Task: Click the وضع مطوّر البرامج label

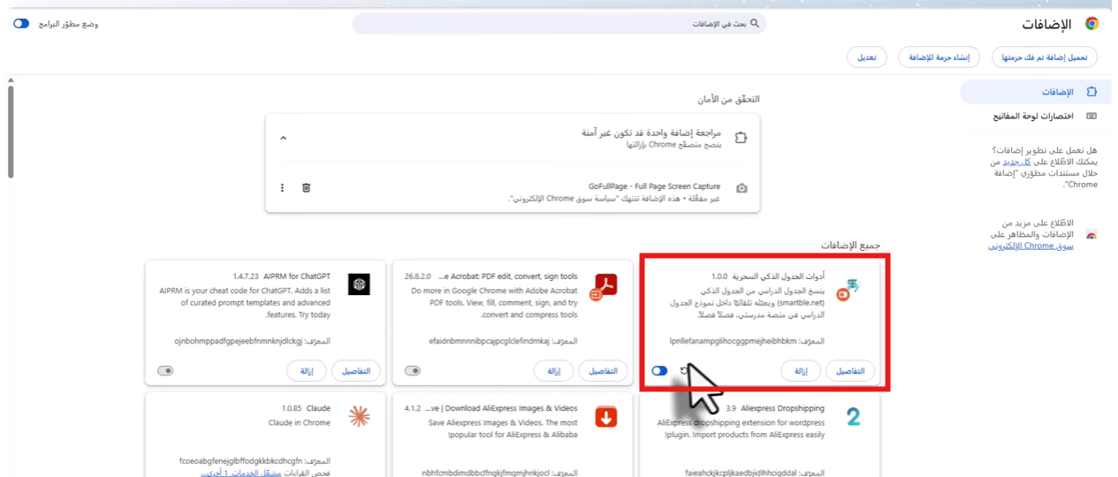Action: point(68,24)
